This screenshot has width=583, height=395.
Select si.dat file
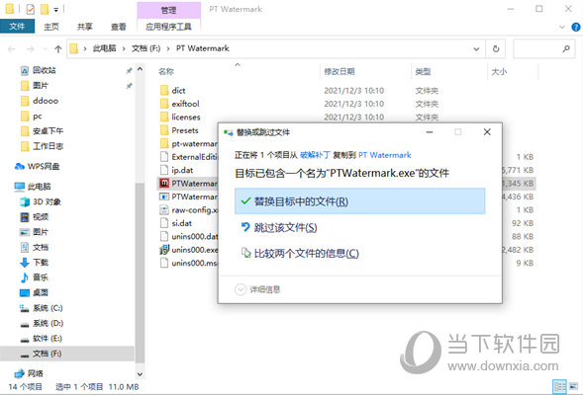[x=176, y=223]
